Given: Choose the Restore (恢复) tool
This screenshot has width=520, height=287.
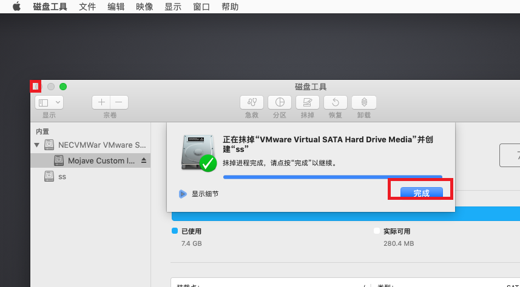Looking at the screenshot, I should pyautogui.click(x=336, y=102).
